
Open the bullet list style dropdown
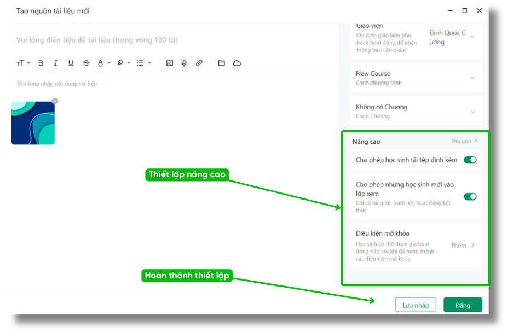click(x=143, y=63)
